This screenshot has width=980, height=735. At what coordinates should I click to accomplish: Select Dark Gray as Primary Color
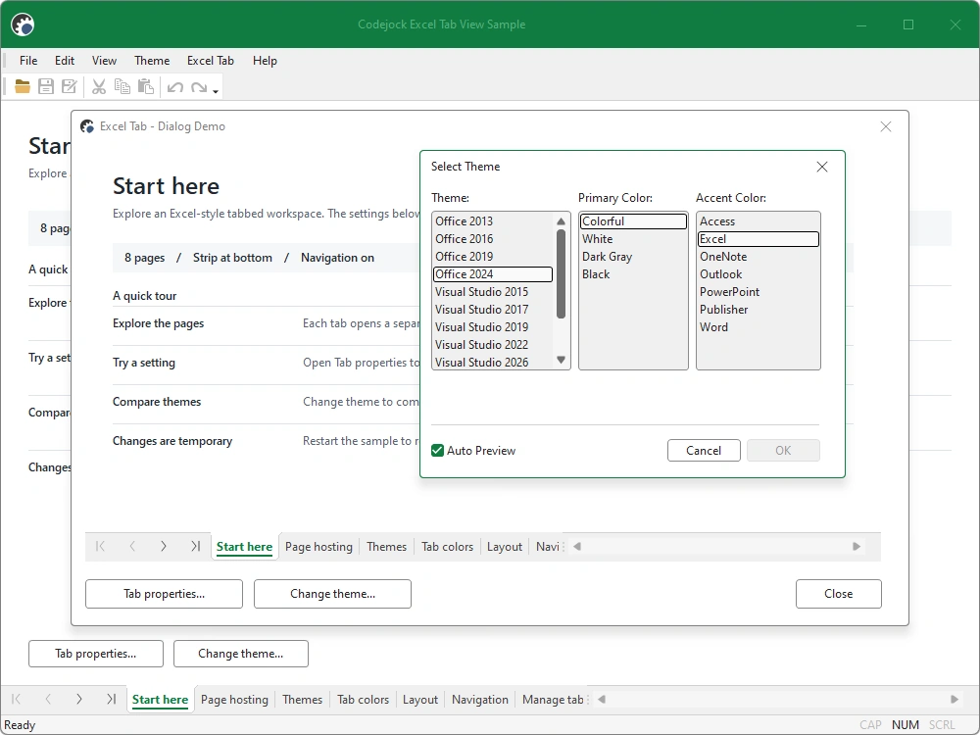633,256
